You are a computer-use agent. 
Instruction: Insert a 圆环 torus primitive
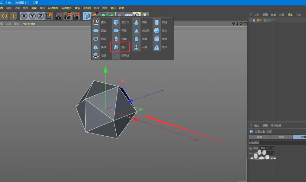pyautogui.click(x=96, y=39)
